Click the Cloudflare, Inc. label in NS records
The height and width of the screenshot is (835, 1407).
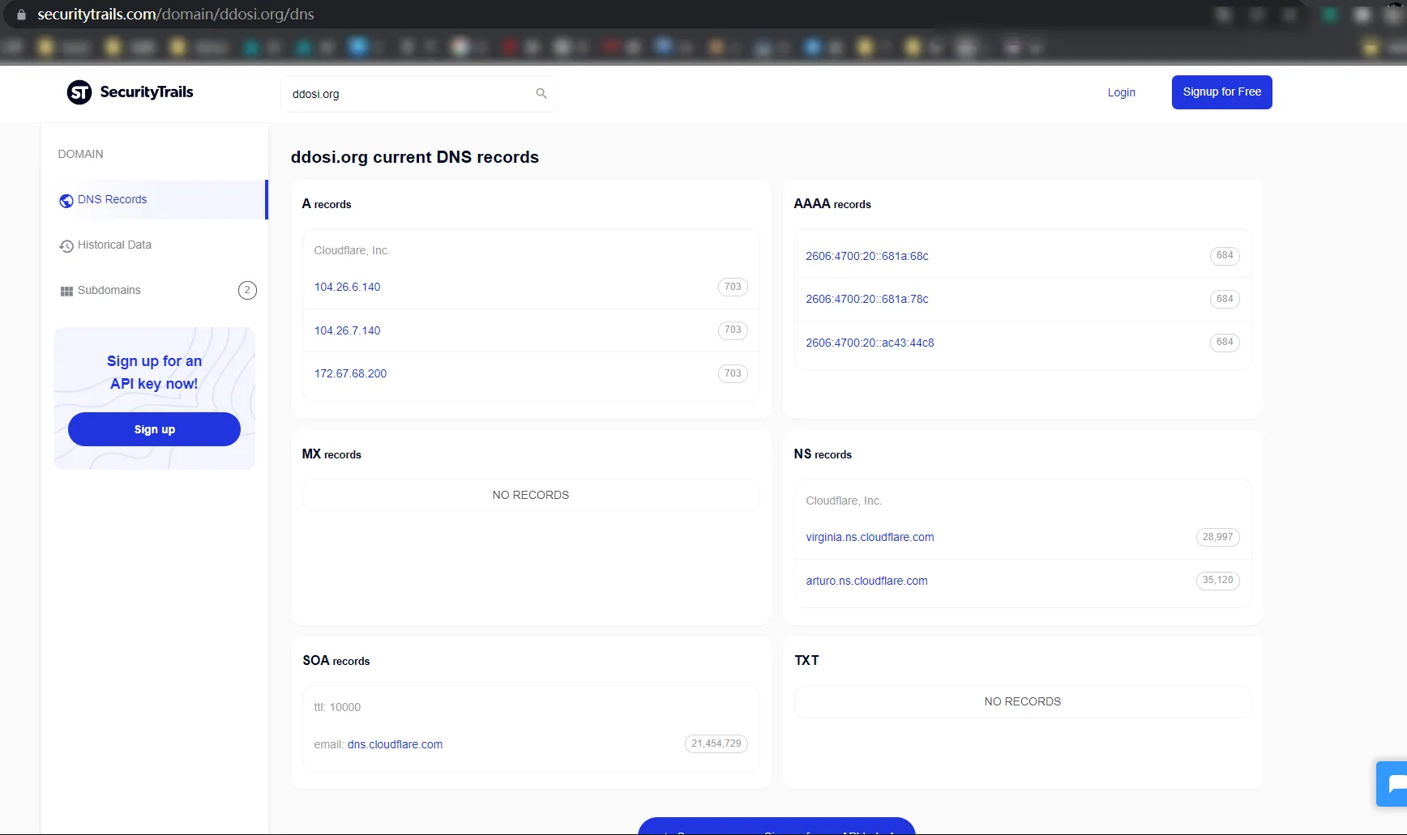[843, 501]
